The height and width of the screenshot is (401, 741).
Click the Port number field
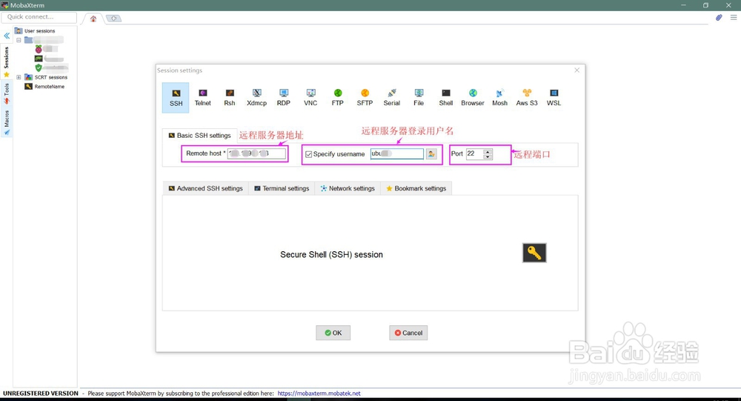point(475,153)
